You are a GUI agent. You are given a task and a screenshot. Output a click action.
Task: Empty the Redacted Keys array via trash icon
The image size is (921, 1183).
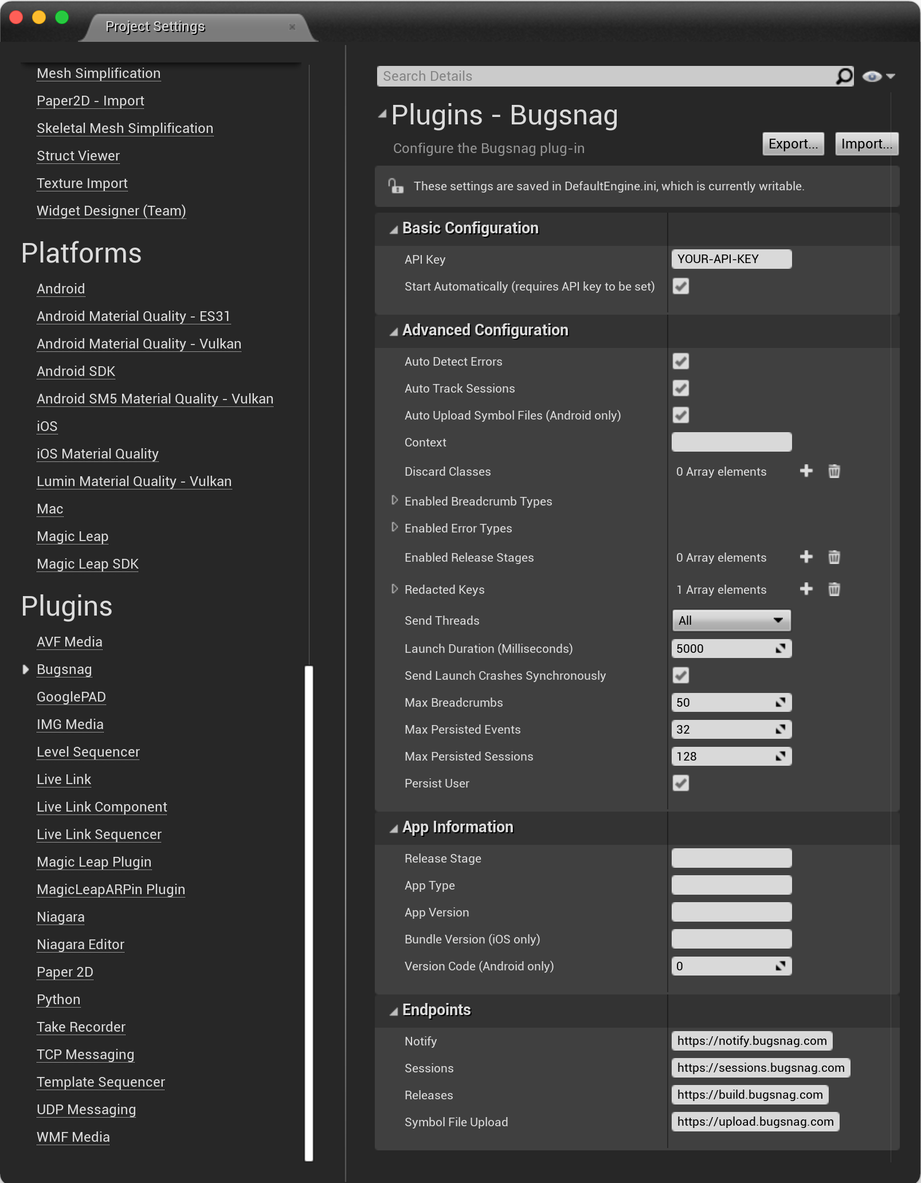(x=834, y=589)
